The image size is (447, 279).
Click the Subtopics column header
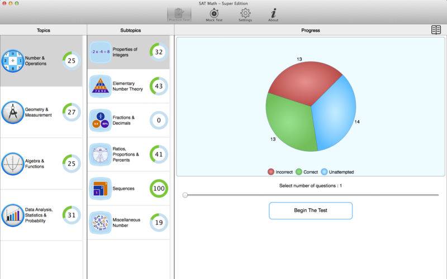click(131, 30)
